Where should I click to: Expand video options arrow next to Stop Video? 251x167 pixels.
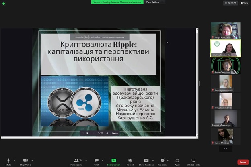(x=32, y=160)
